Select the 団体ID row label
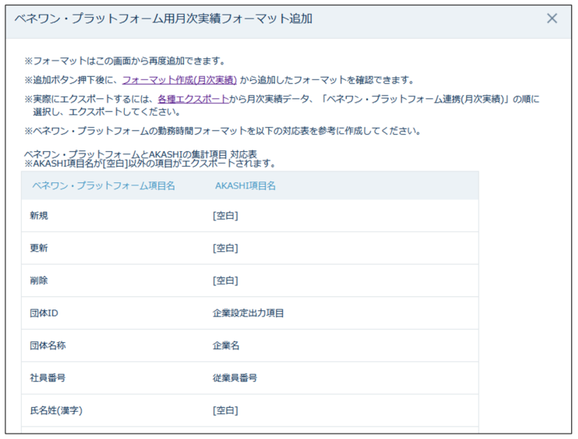Viewport: 578px width, 439px height. coord(44,313)
